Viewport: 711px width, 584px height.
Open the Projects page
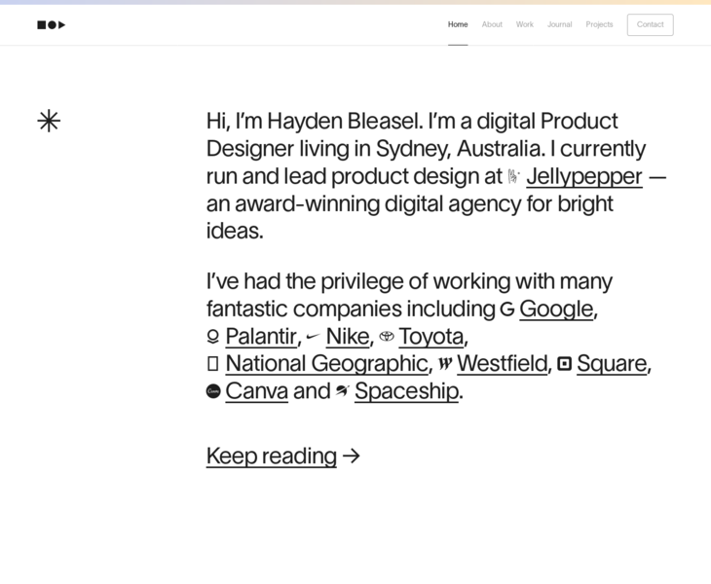coord(599,24)
